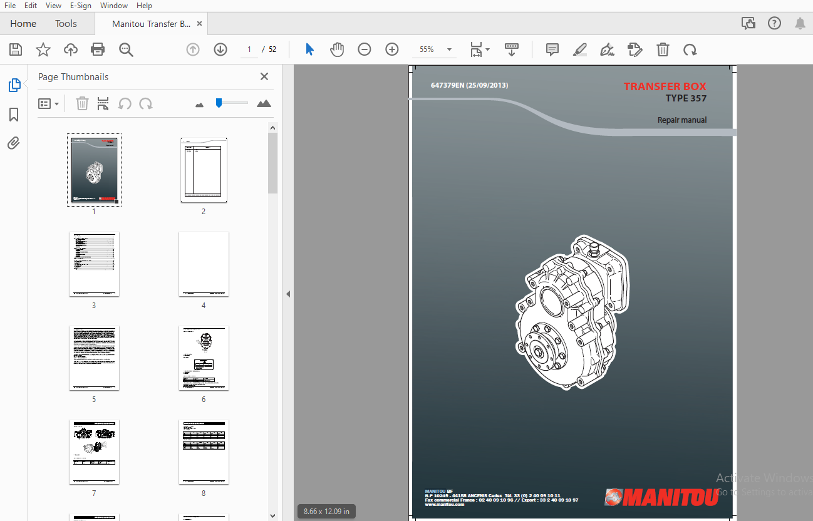The width and height of the screenshot is (813, 521).
Task: Adjust the thumbnail size slider handle
Action: pyautogui.click(x=219, y=103)
